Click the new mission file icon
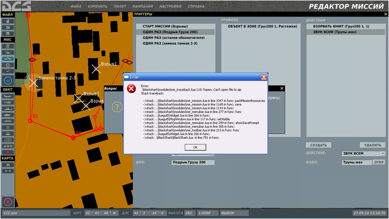Image resolution: width=389 pixels, height=219 pixels. tap(8, 21)
